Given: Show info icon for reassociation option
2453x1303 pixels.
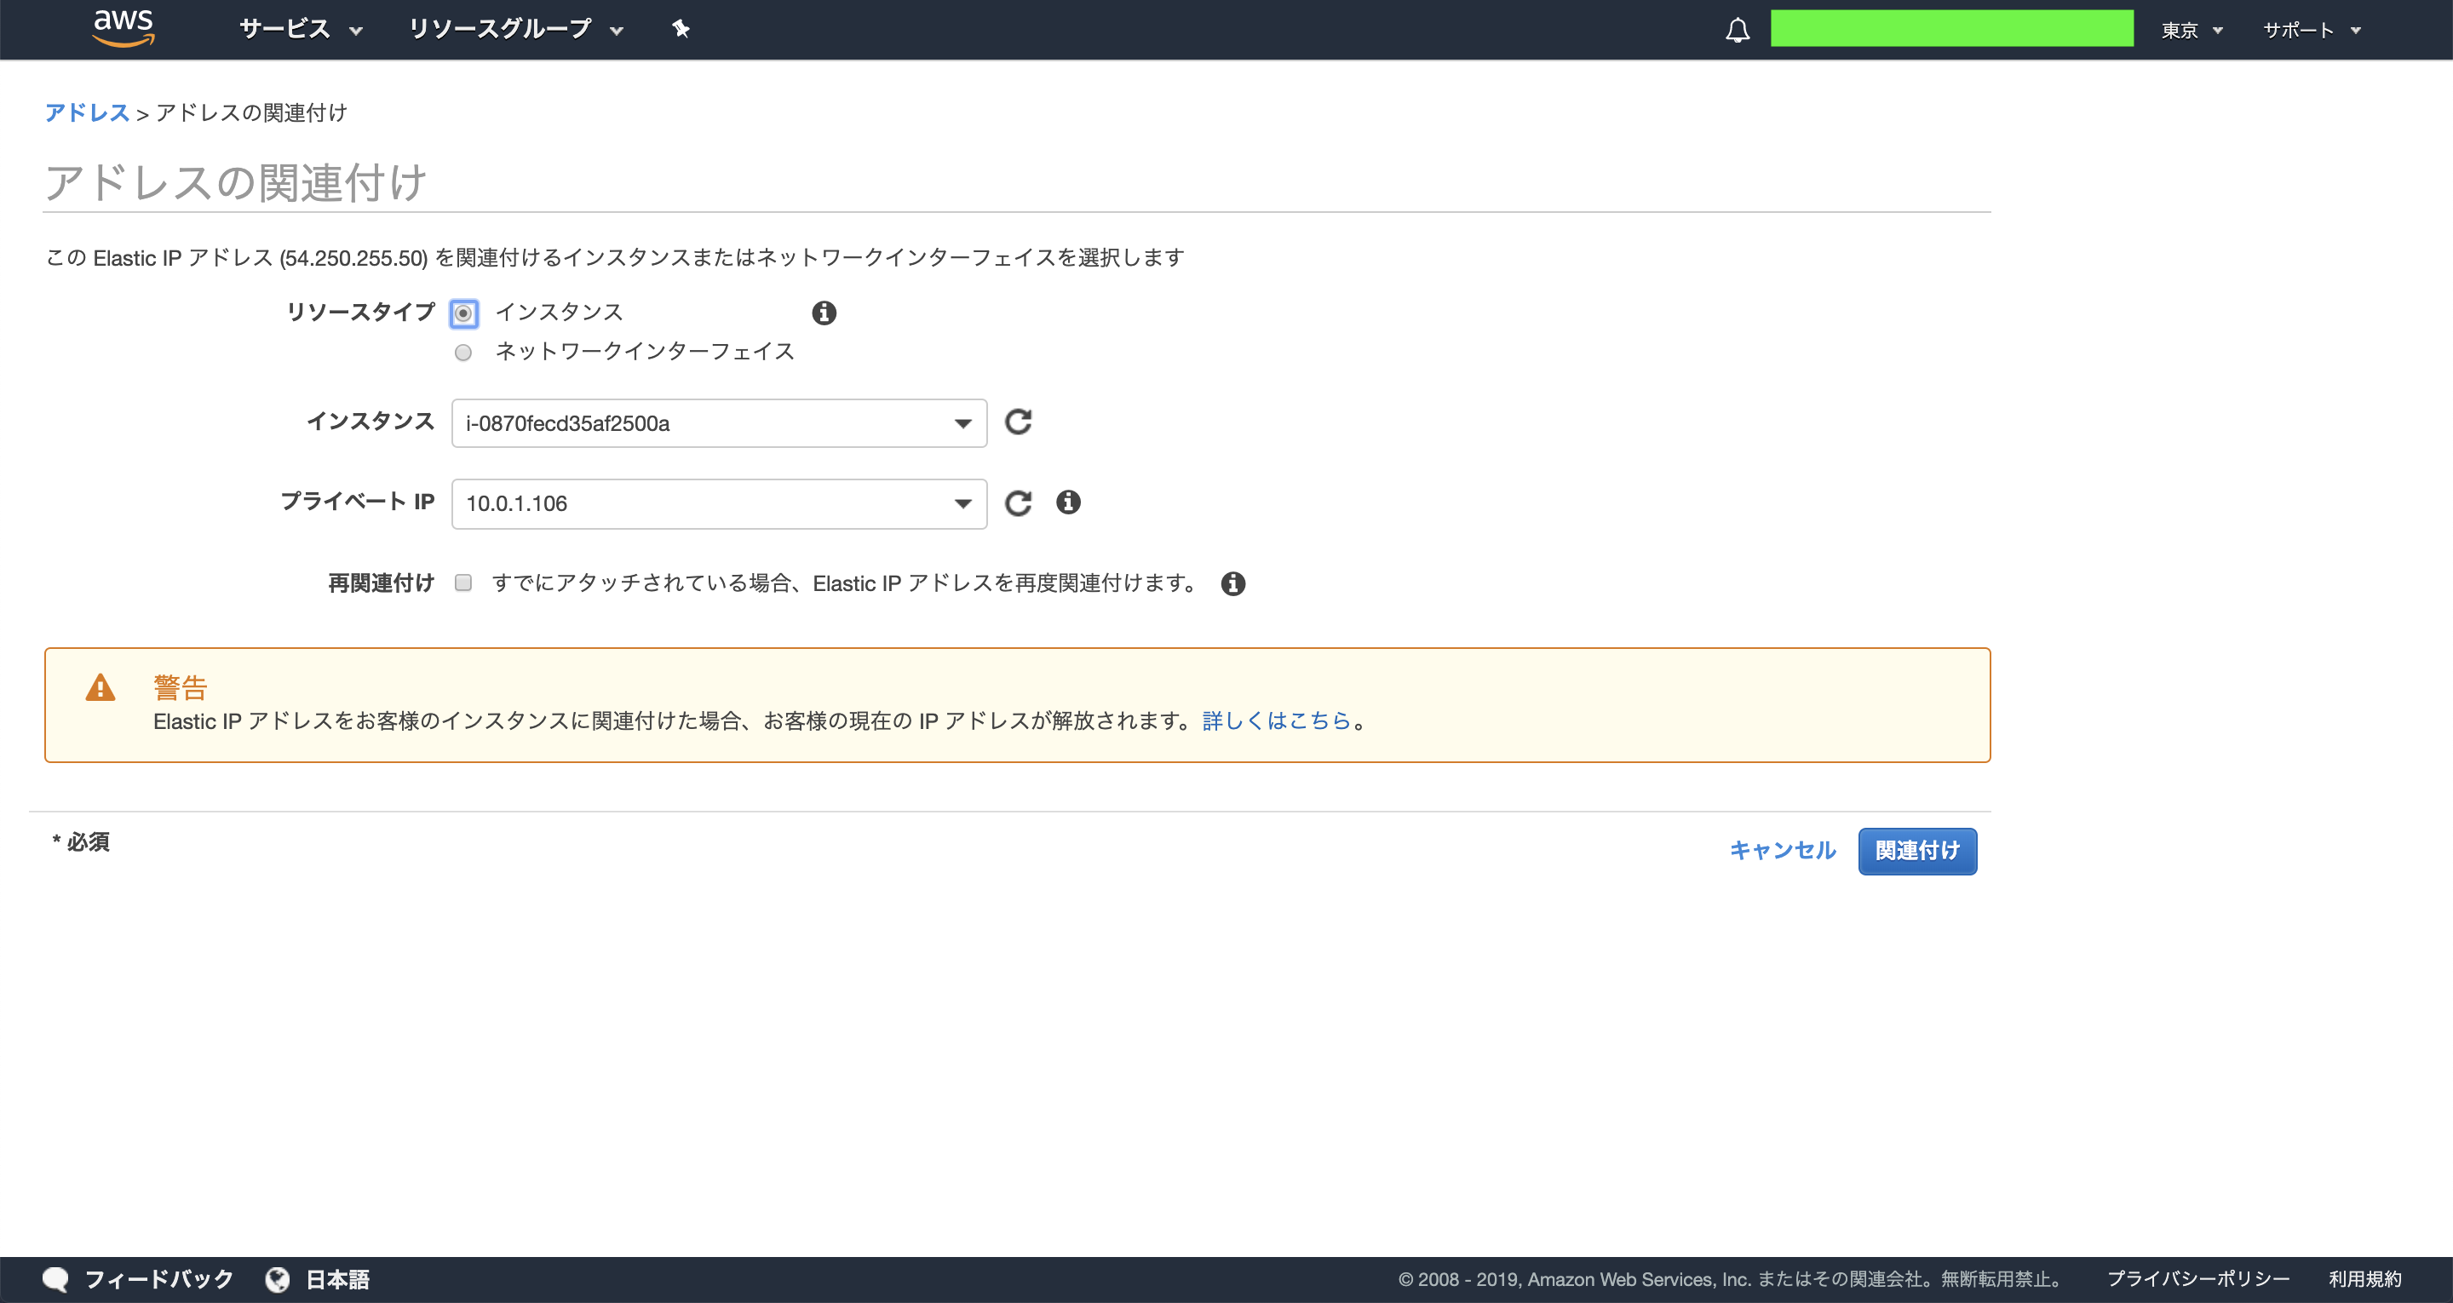Looking at the screenshot, I should (1233, 583).
